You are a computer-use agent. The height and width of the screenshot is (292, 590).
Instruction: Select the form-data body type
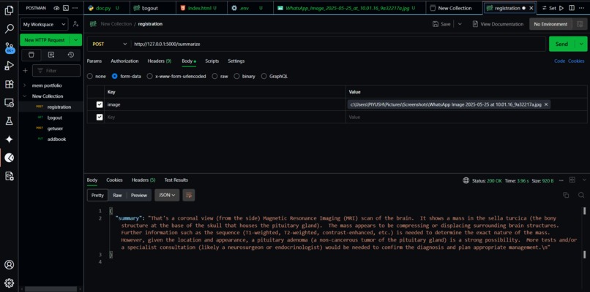coord(115,76)
